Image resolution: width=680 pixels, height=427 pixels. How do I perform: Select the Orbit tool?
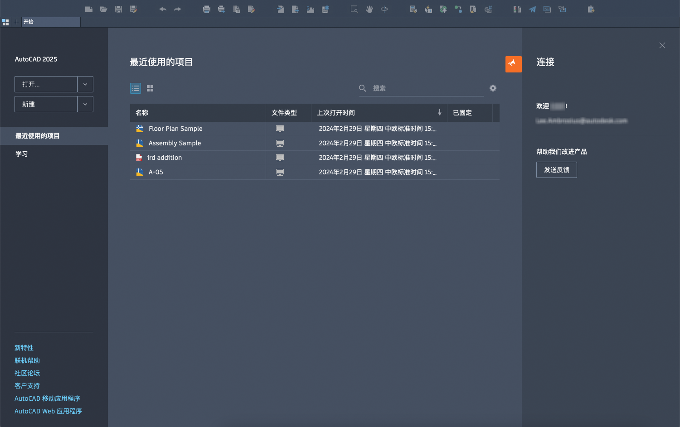pyautogui.click(x=384, y=9)
